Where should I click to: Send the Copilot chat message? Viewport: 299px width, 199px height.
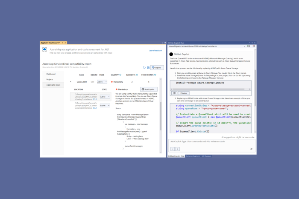pyautogui.click(x=252, y=149)
